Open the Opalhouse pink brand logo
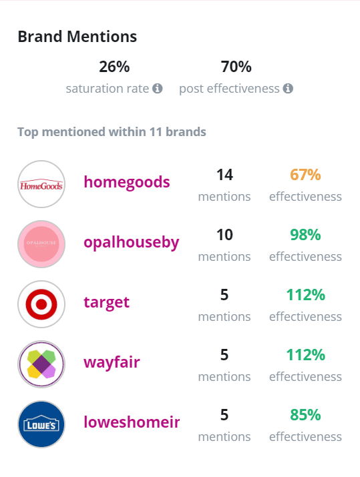The width and height of the screenshot is (360, 477). coord(41,244)
